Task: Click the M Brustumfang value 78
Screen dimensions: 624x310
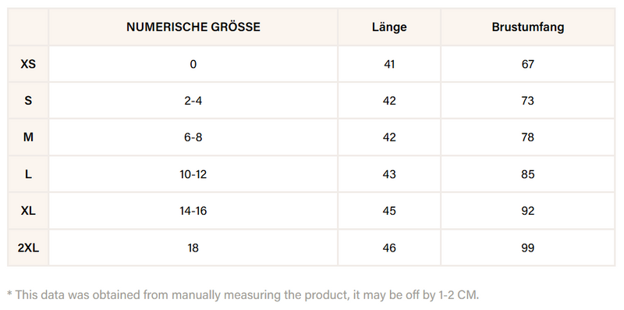Action: click(x=528, y=137)
